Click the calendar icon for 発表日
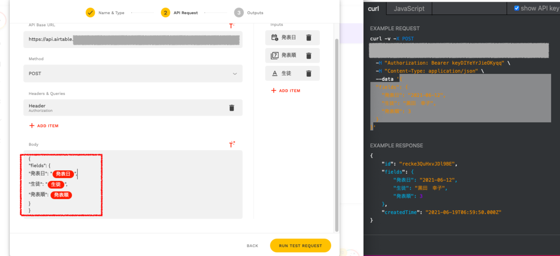Screen dimensions: 560x256 tap(274, 38)
